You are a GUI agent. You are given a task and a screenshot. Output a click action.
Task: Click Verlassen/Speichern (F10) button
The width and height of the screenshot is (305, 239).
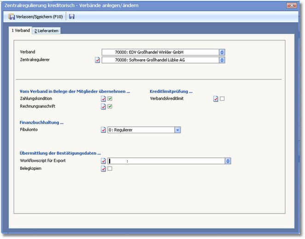(x=36, y=17)
